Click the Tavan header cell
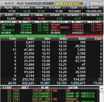Viewport: 104px width, 102px height. click(x=39, y=8)
